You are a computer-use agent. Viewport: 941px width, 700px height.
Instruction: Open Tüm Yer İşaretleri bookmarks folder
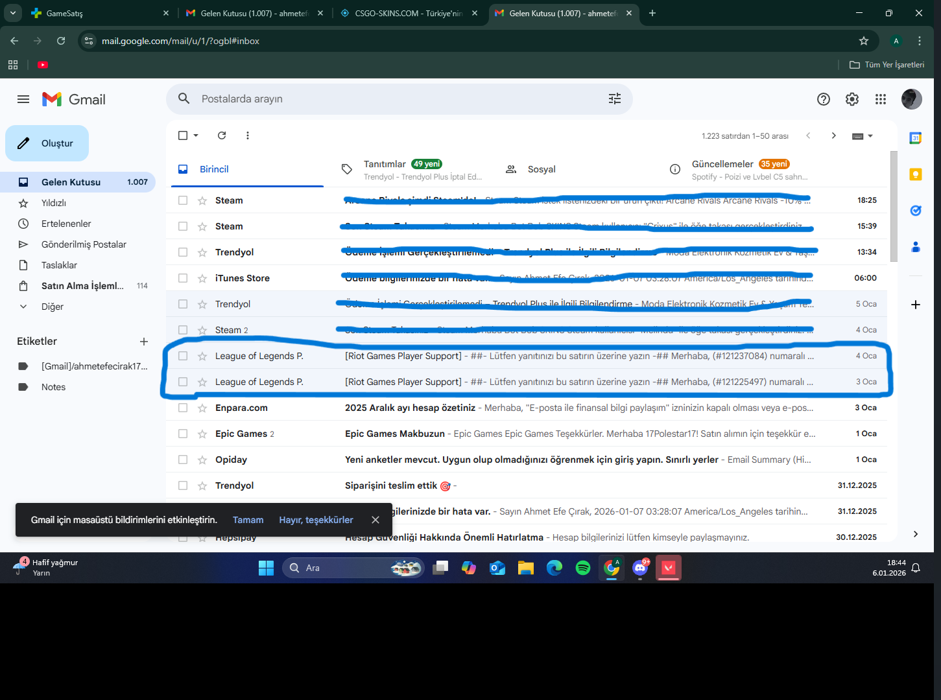coord(887,65)
